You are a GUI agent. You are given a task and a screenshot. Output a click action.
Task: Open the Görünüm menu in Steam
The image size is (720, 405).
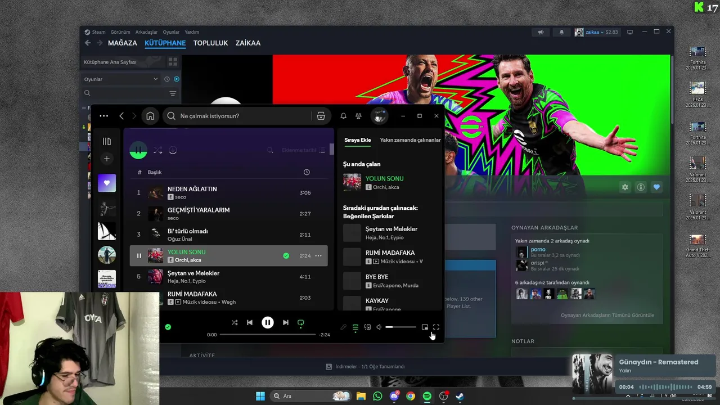pos(120,32)
